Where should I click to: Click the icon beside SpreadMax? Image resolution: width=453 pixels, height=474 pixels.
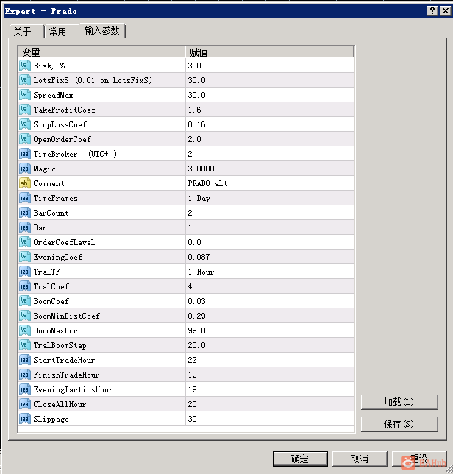point(25,95)
